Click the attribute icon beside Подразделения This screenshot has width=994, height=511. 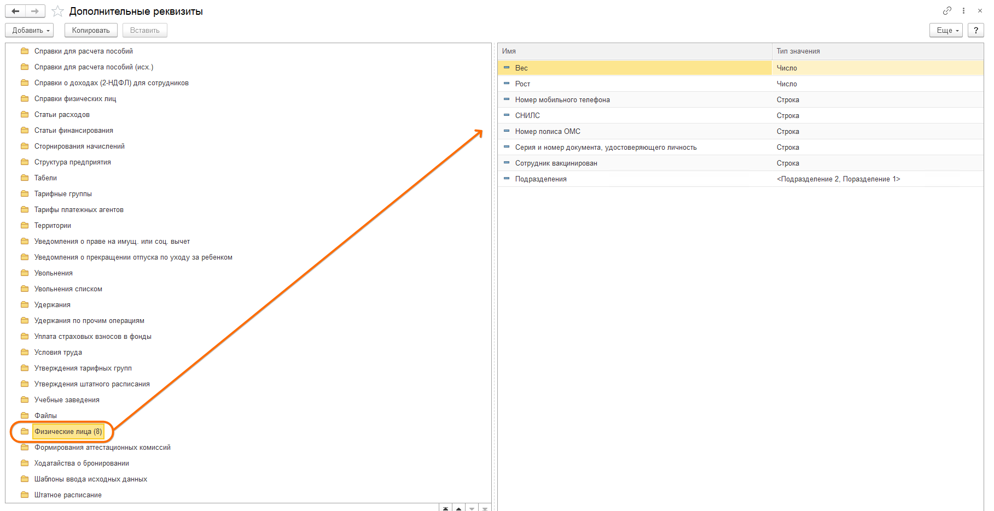pyautogui.click(x=507, y=178)
